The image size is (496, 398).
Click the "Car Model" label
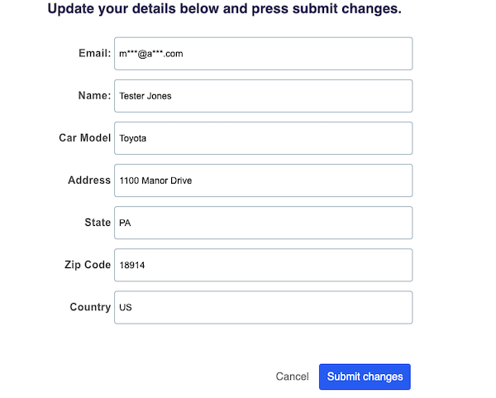[84, 137]
